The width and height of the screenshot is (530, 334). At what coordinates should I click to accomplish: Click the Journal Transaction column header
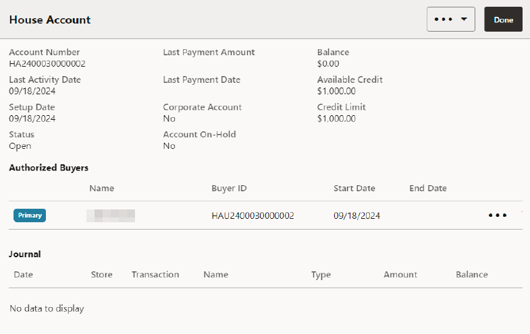(x=155, y=274)
